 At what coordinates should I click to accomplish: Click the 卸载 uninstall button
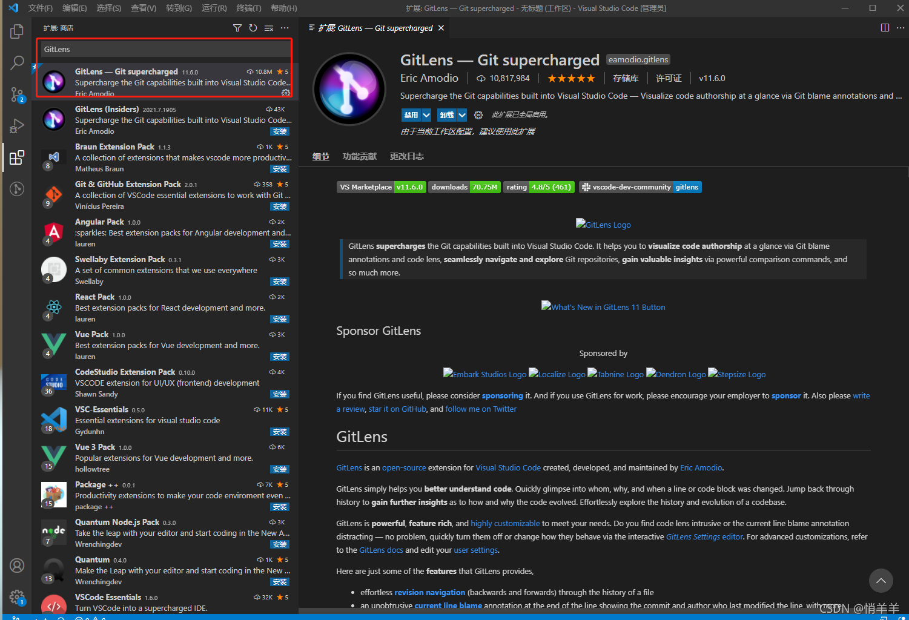(447, 115)
